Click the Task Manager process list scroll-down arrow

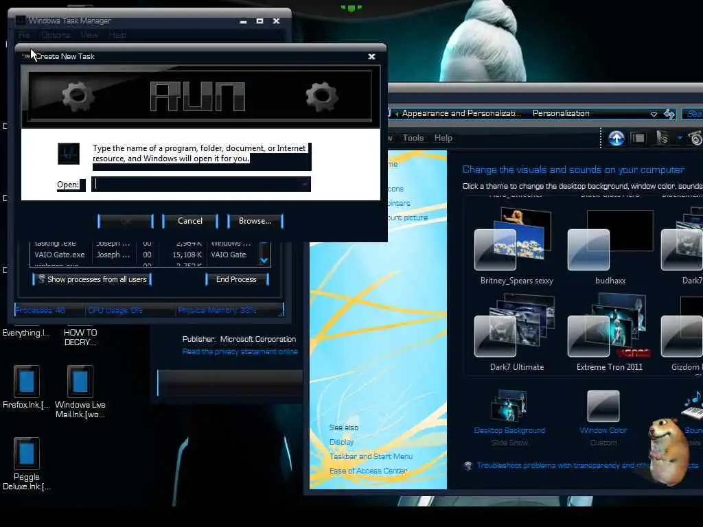pyautogui.click(x=264, y=260)
